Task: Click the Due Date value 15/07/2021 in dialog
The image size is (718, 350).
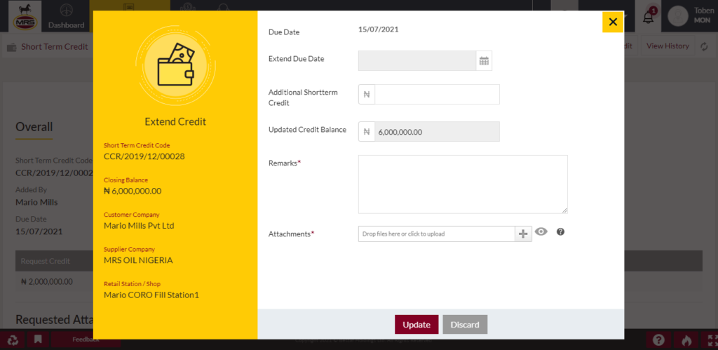Action: point(378,29)
